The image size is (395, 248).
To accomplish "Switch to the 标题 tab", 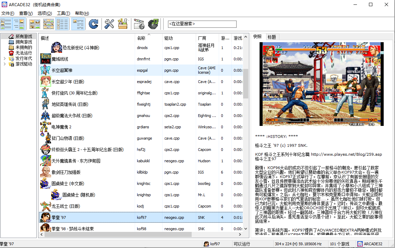I will coord(272,37).
